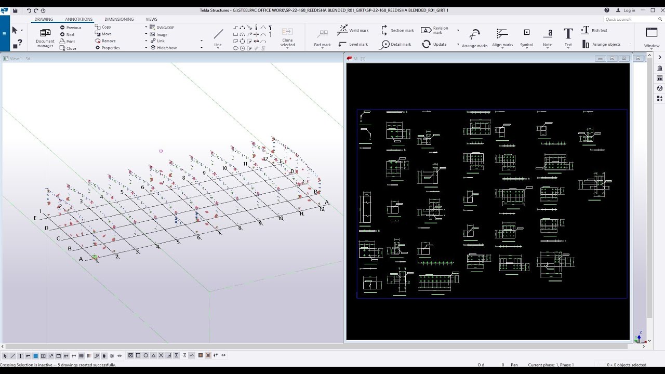Click the Undo arrow
This screenshot has height=374, width=665.
[x=29, y=10]
